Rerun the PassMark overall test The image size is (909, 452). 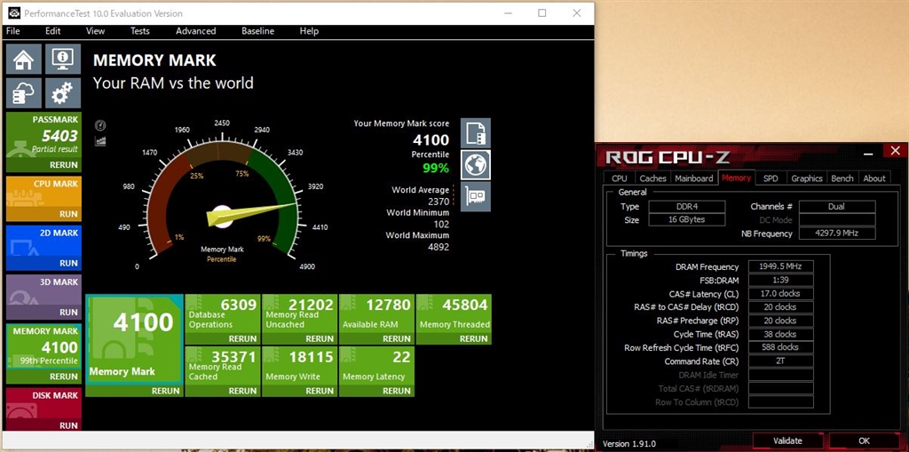64,165
